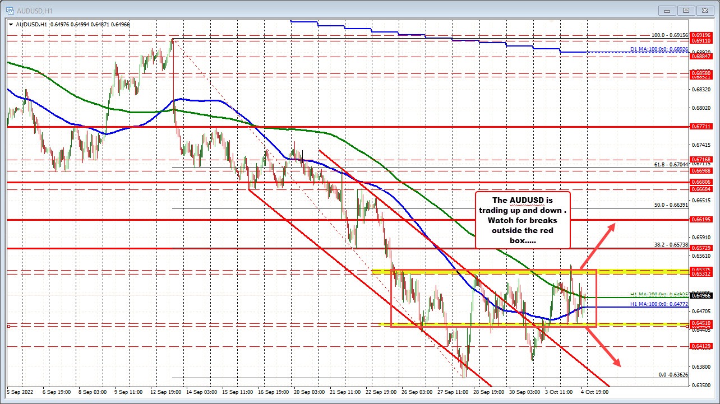Click the 0.68320 price scale value
The image size is (720, 404).
tap(702, 89)
